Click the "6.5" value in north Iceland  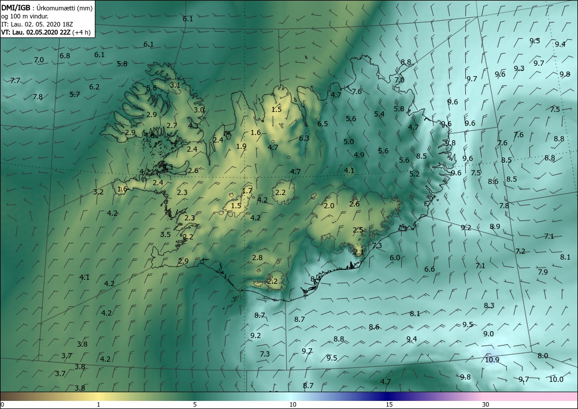point(323,123)
